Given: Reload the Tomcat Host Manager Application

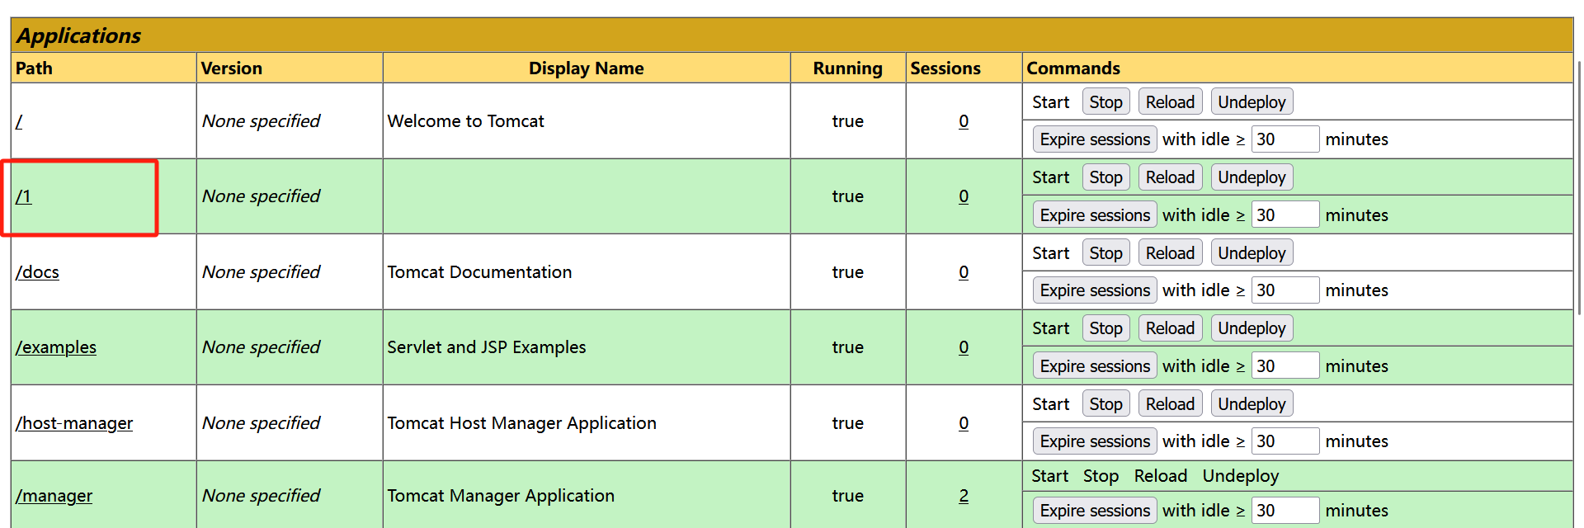Looking at the screenshot, I should 1170,404.
